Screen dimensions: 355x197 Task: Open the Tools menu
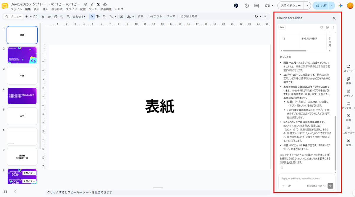[93, 9]
